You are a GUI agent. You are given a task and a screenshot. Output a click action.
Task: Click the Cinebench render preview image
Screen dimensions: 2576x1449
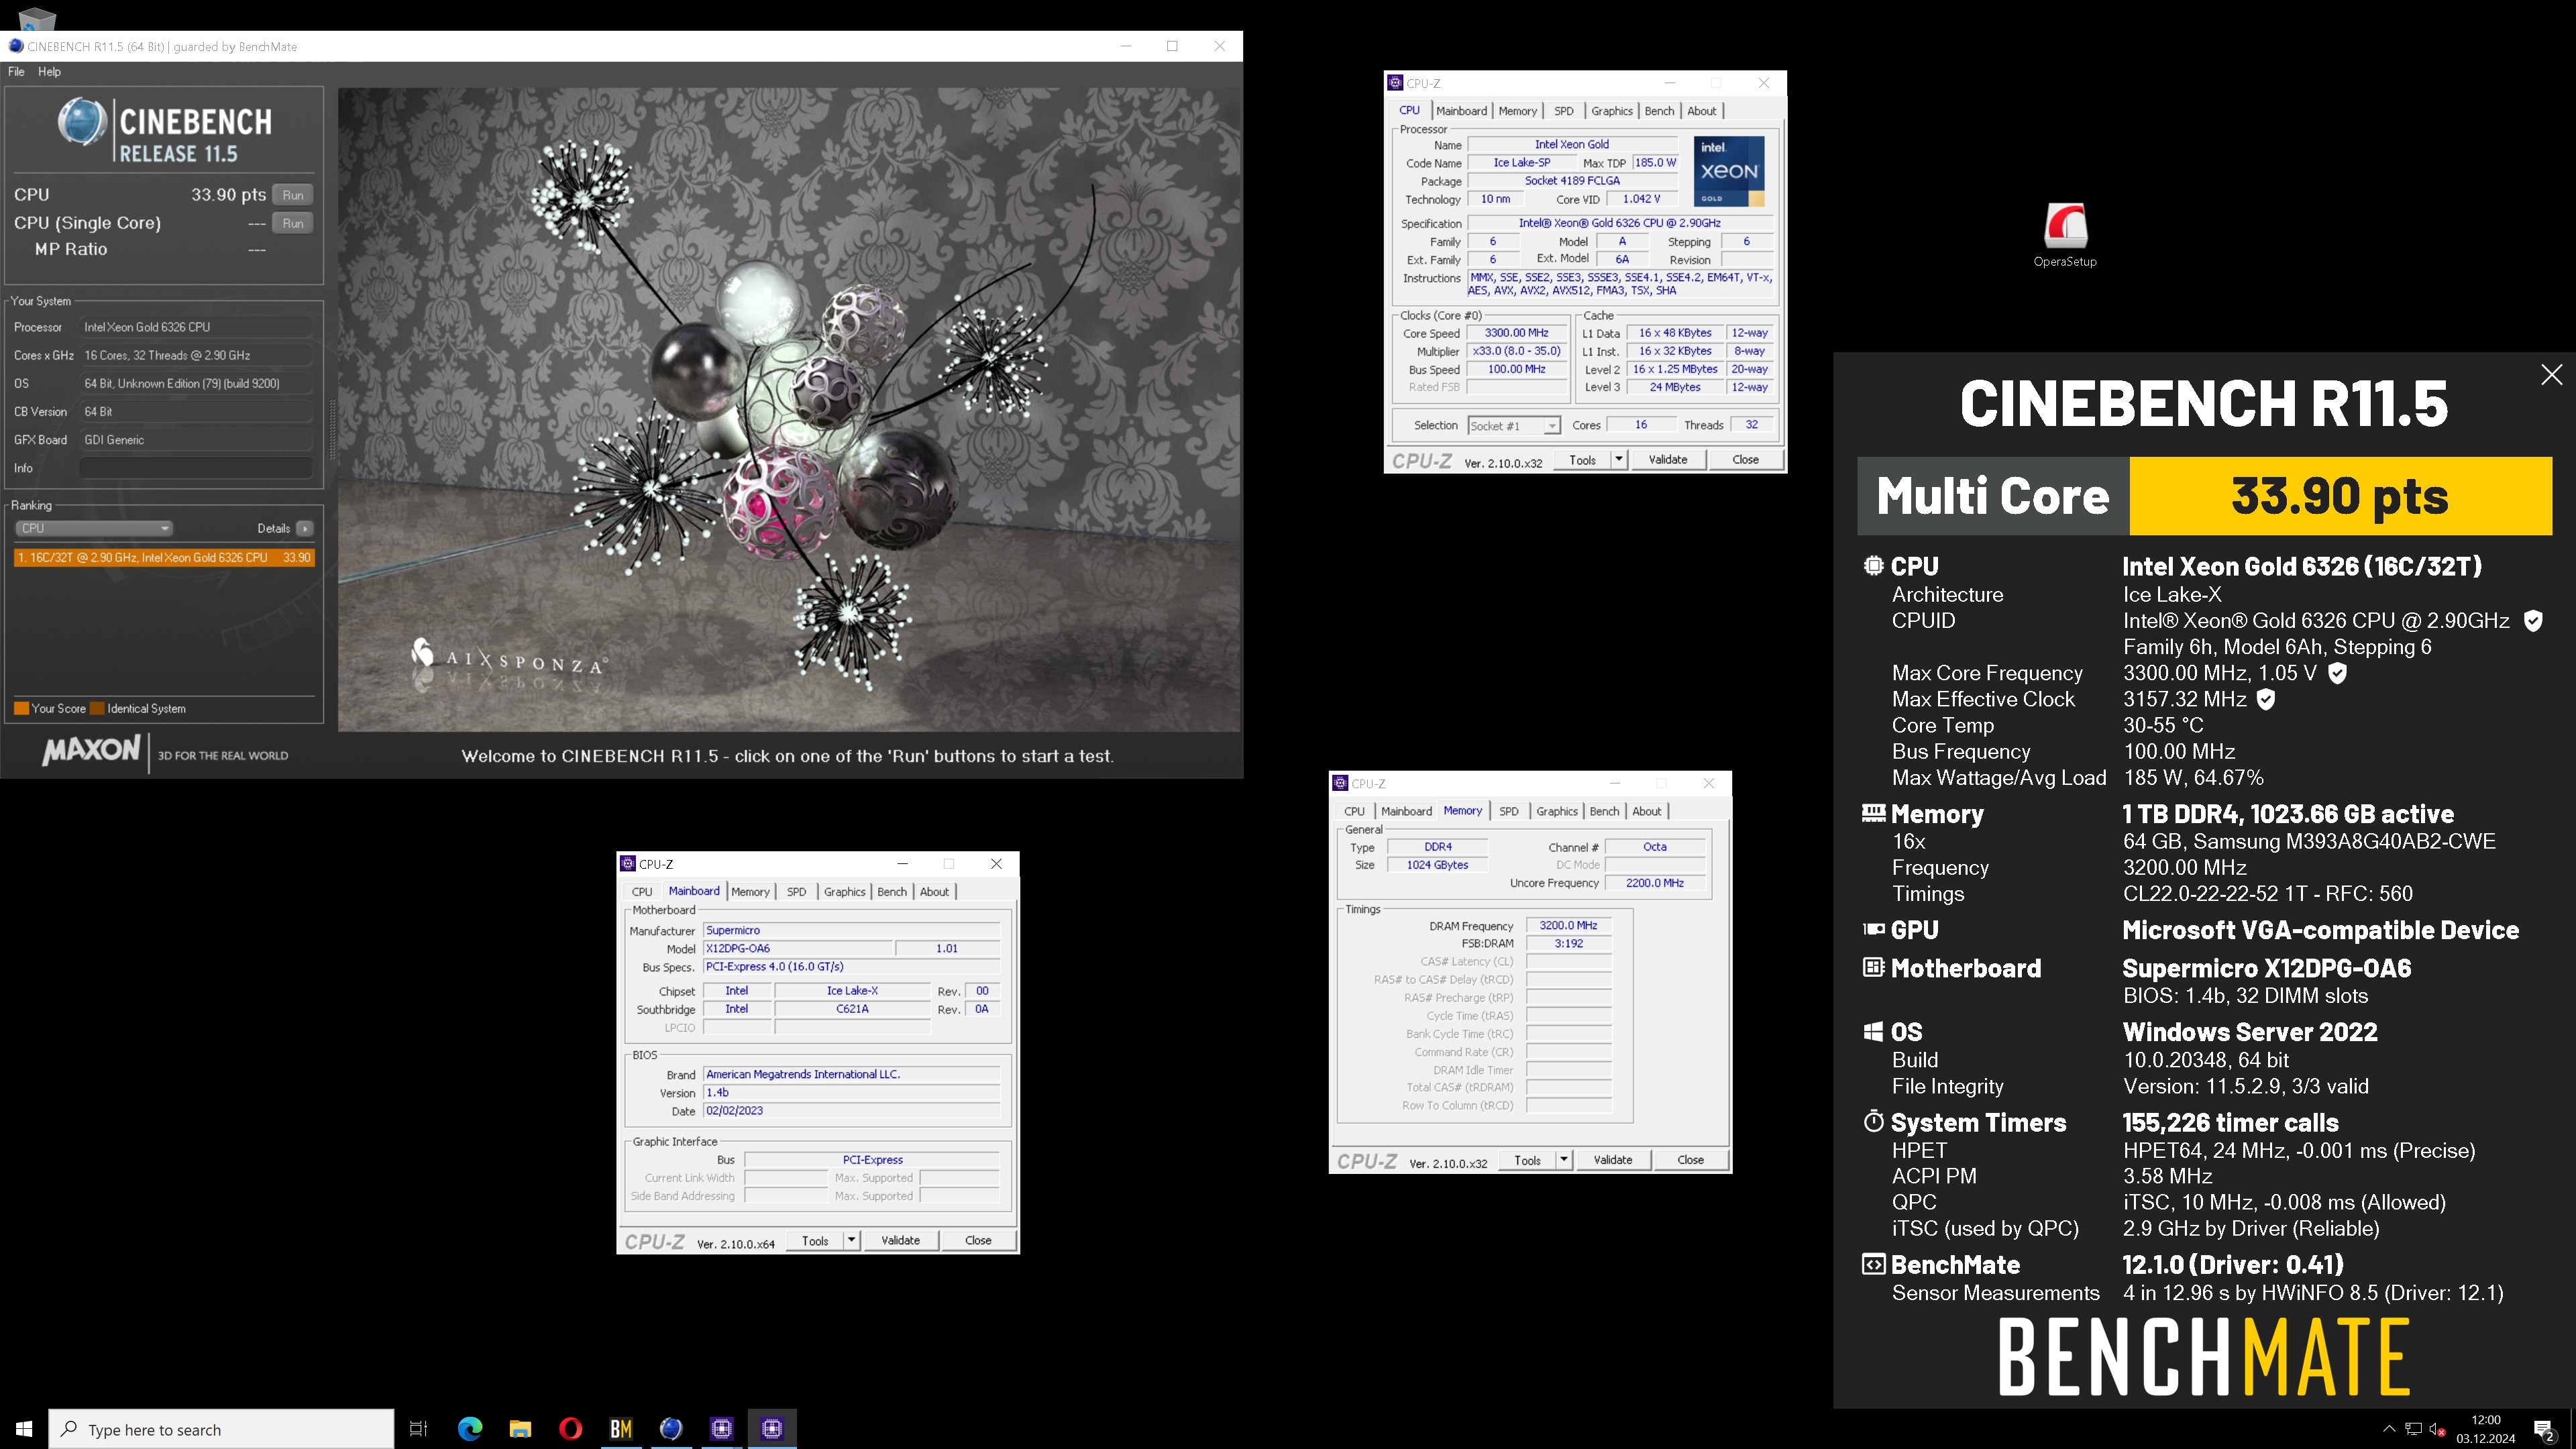(x=789, y=410)
